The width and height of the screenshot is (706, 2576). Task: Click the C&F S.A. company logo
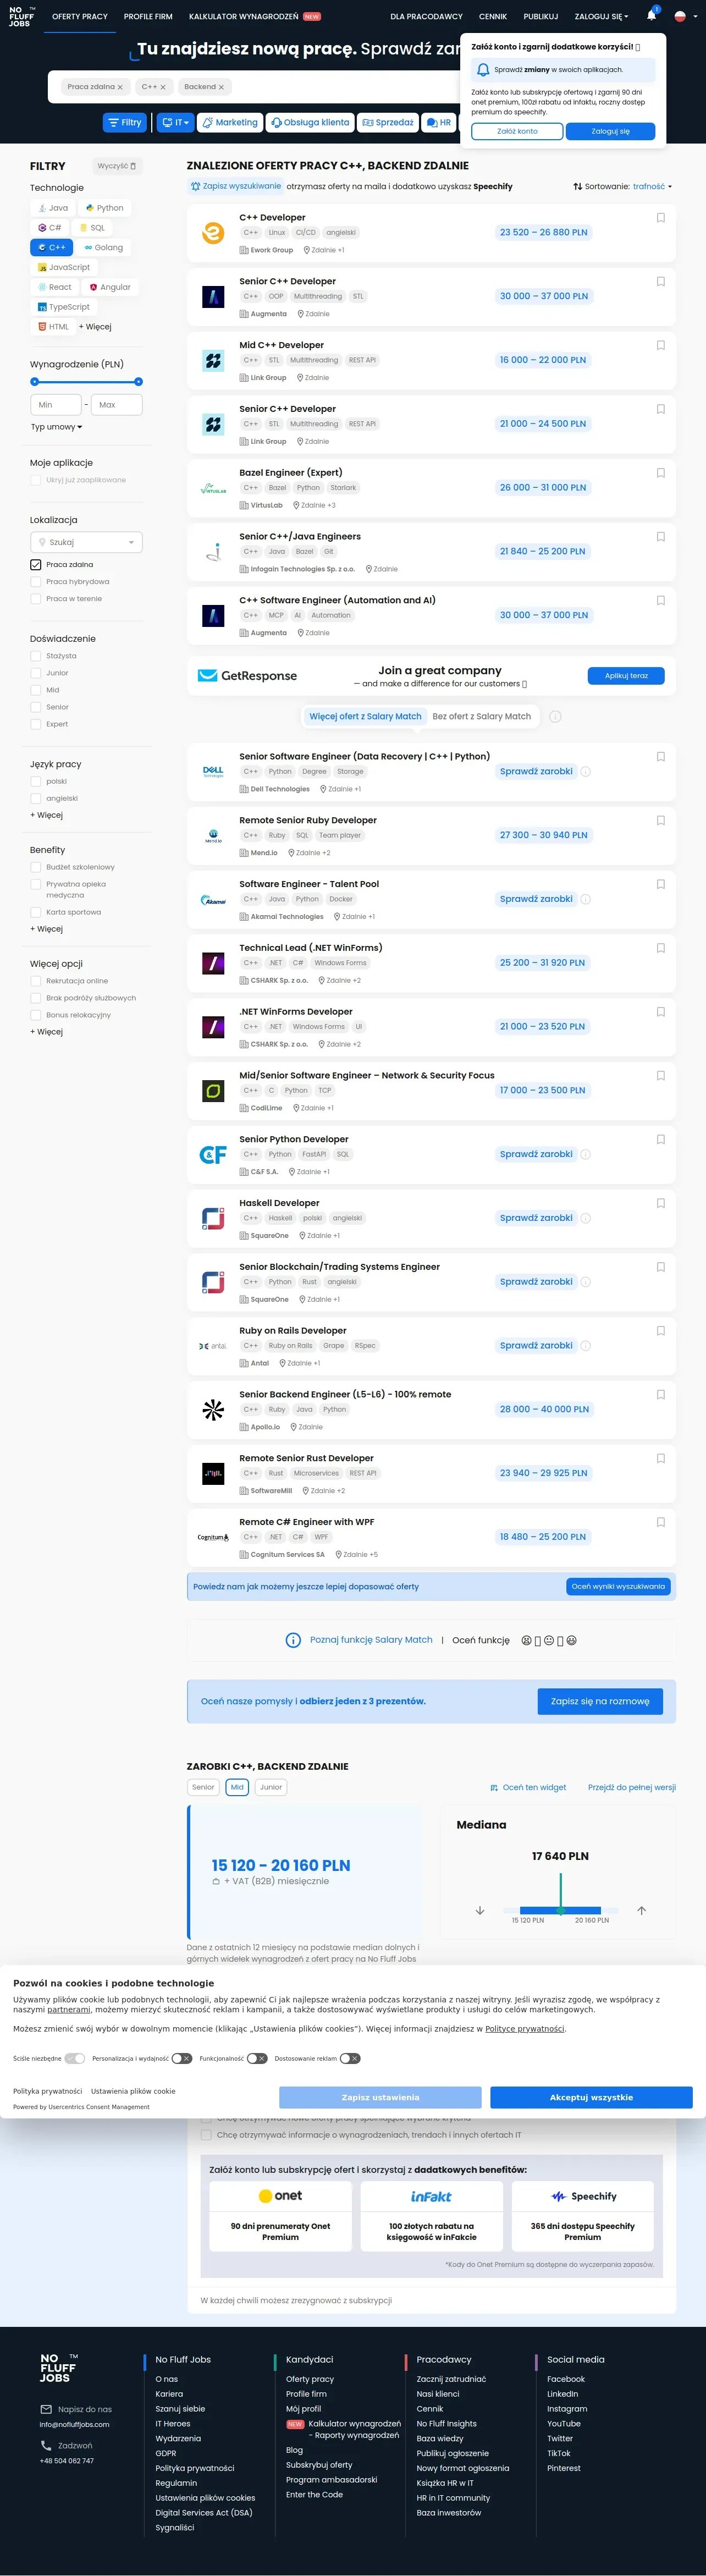213,1155
